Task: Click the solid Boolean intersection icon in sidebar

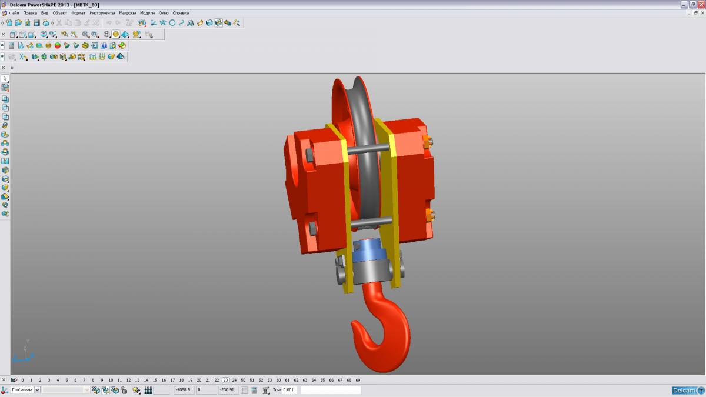Action: tap(5, 116)
